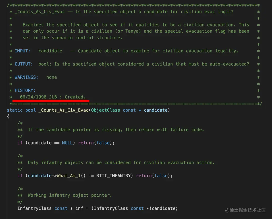Click 'return(false)' on the NULL check line
This screenshot has width=272, height=219.
tap(95, 143)
